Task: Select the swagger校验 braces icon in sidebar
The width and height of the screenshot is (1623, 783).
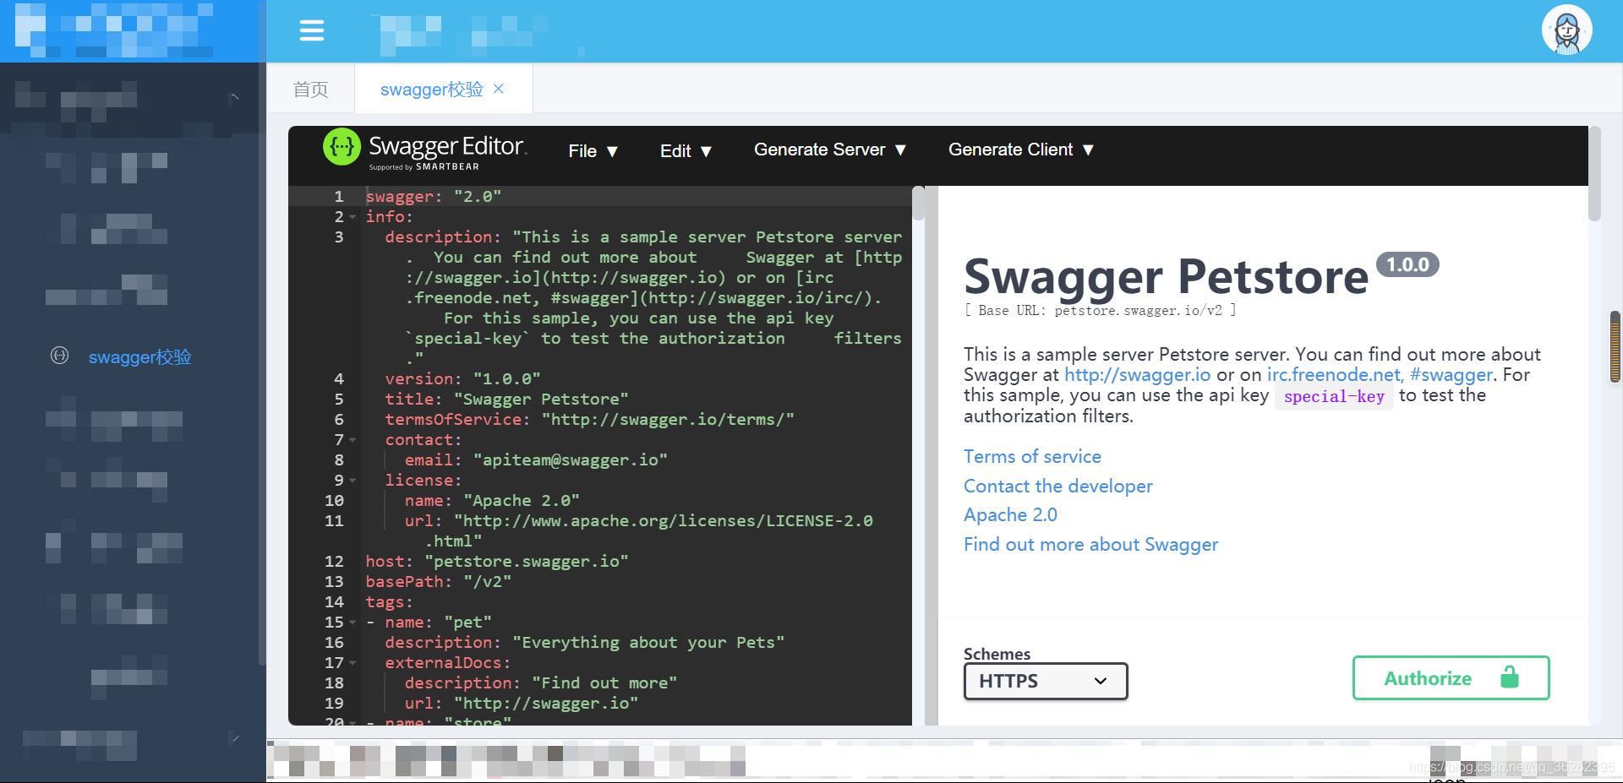Action: pos(58,356)
